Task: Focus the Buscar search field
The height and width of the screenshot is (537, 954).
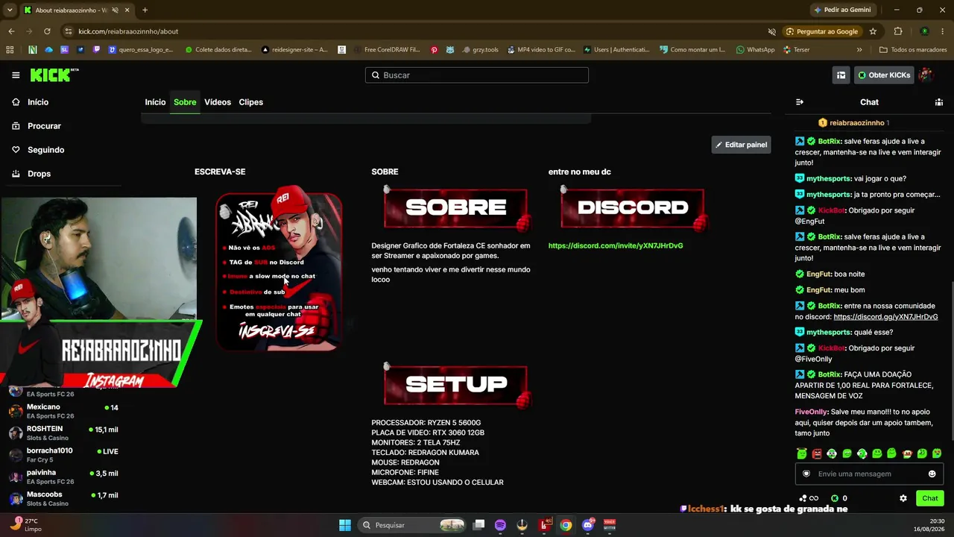Action: click(x=477, y=75)
